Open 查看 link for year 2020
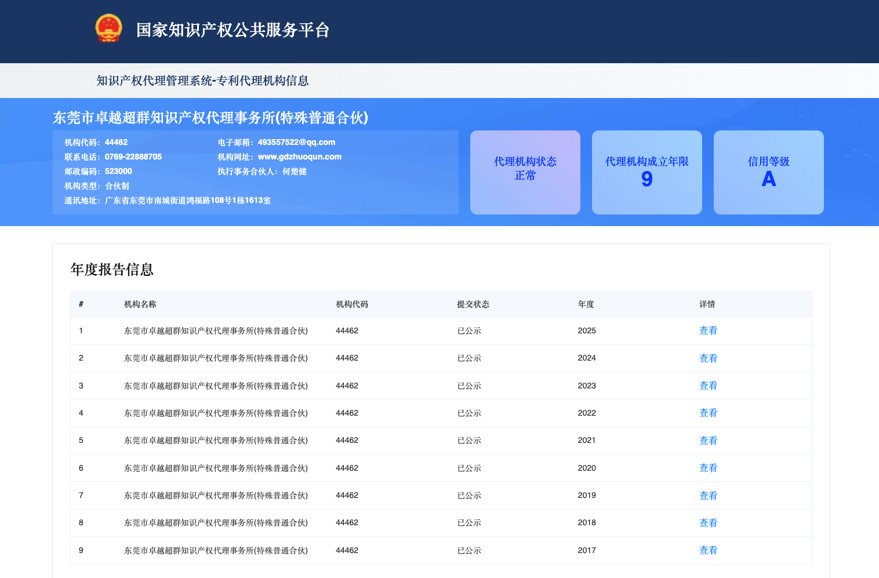 [x=708, y=468]
